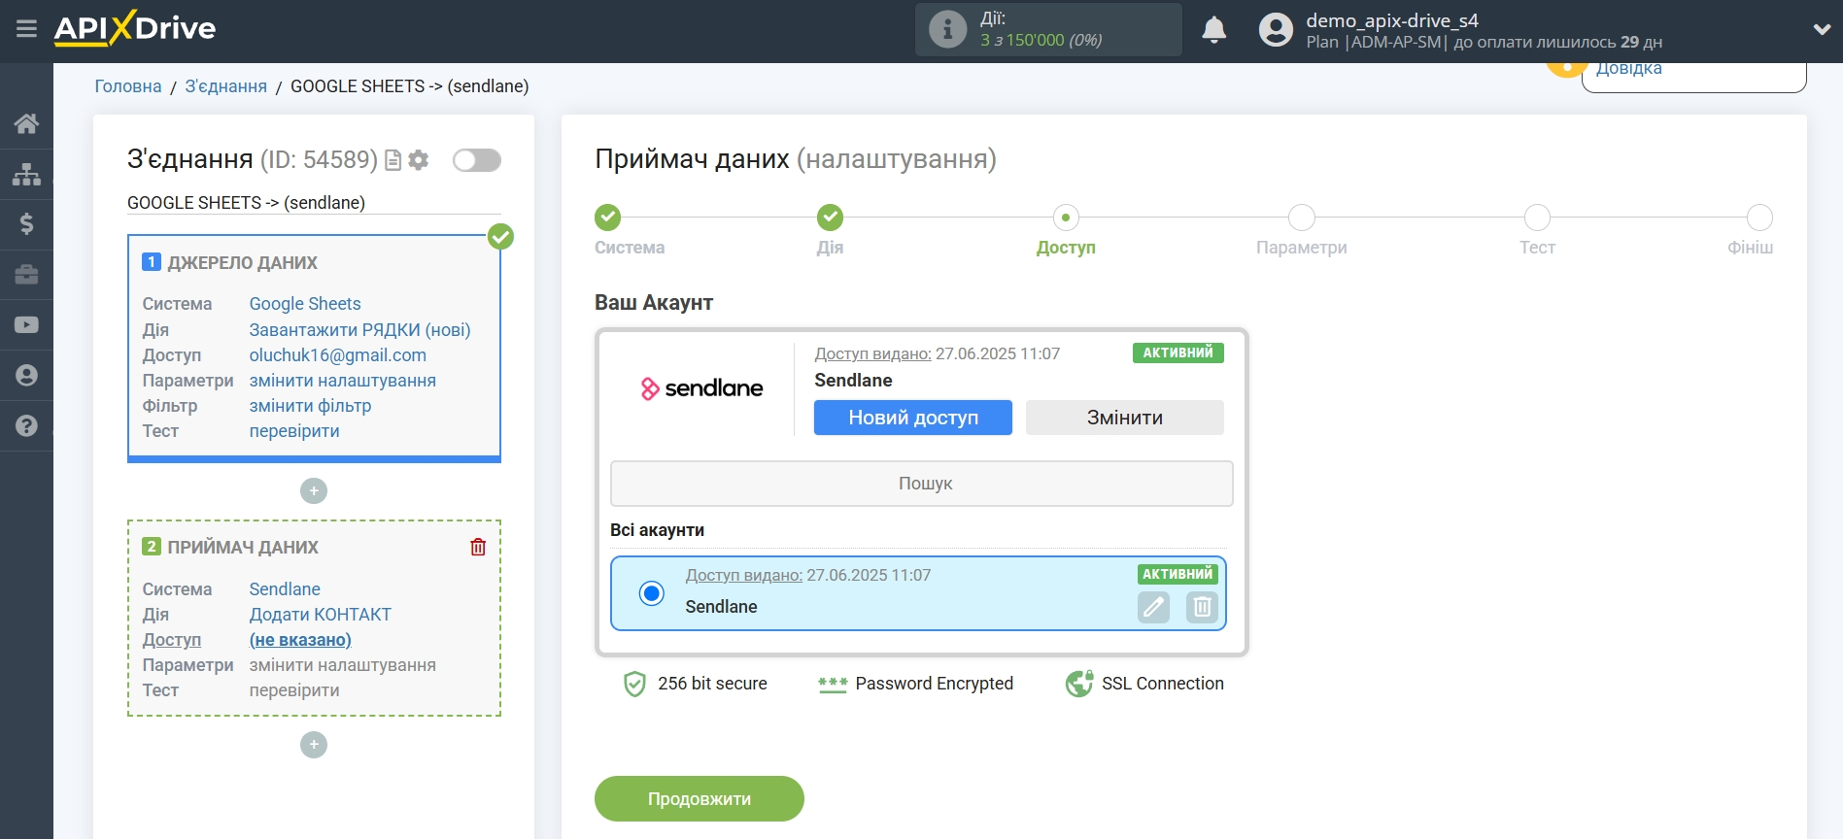This screenshot has height=839, width=1843.
Task: Click the Змінити button
Action: pos(1125,418)
